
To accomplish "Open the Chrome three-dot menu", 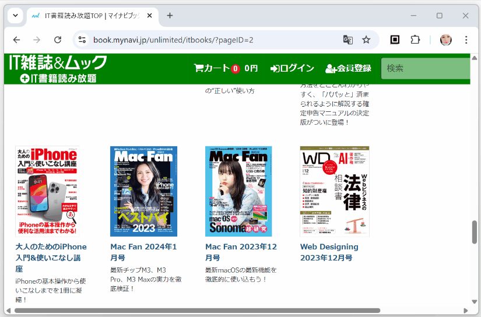I will 466,40.
